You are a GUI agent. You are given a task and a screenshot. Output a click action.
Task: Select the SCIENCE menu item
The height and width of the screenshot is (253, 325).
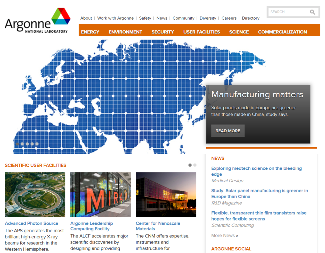pyautogui.click(x=239, y=32)
